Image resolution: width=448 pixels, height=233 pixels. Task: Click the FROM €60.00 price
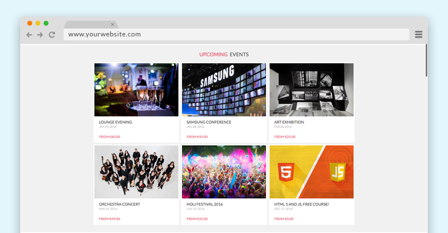[109, 137]
